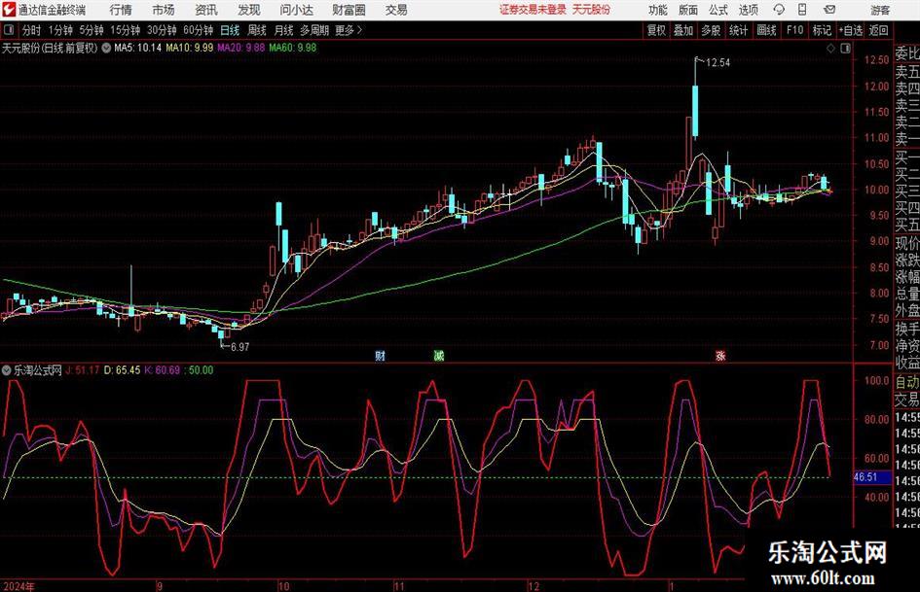The width and height of the screenshot is (920, 592).
Task: Click the MA60: 9.98 indicator value
Action: [x=292, y=48]
